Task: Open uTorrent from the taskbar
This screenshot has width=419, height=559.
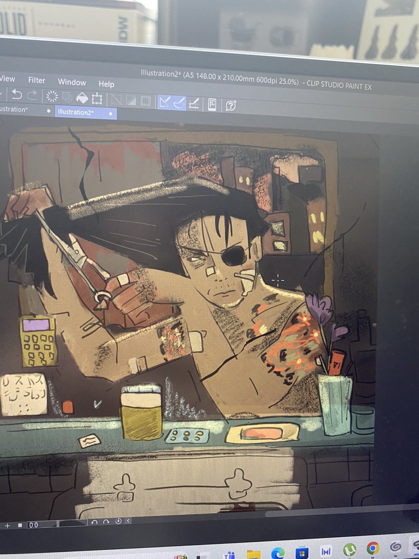Action: [x=349, y=550]
